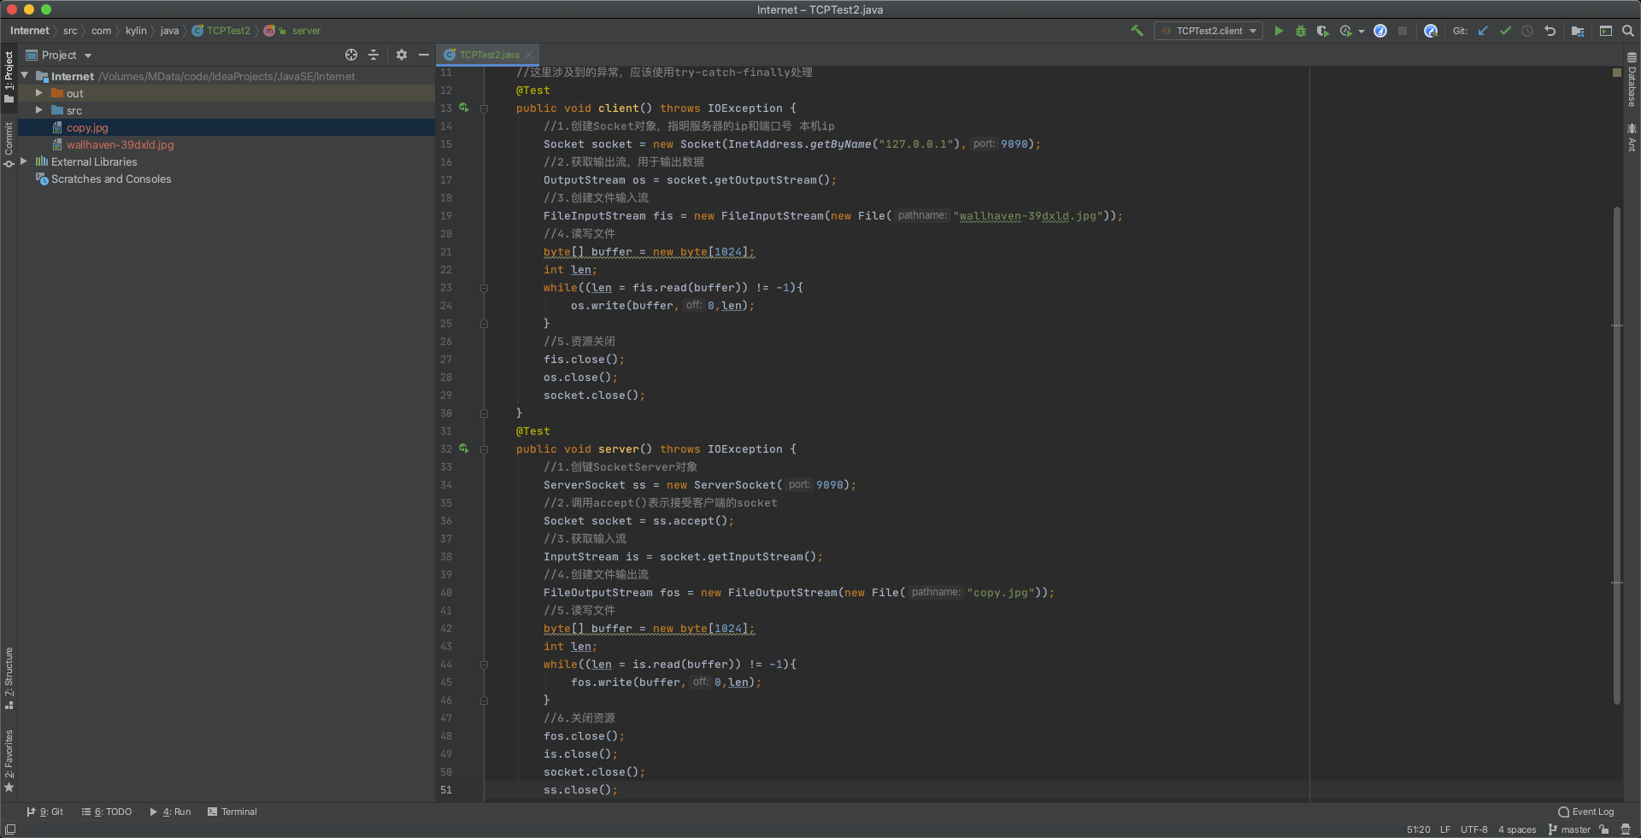This screenshot has width=1641, height=838.
Task: Toggle code folding on the server method
Action: (484, 449)
